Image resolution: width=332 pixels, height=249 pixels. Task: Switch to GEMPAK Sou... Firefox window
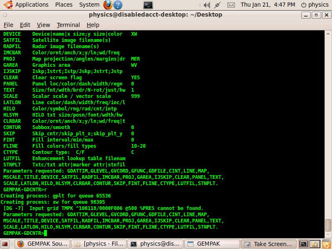tap(42, 244)
